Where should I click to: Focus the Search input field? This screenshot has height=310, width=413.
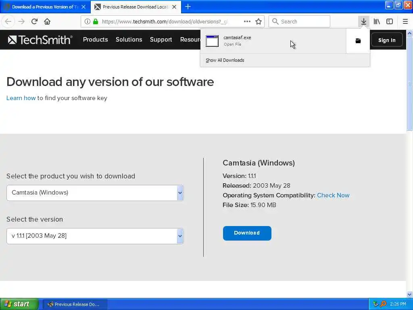299,21
